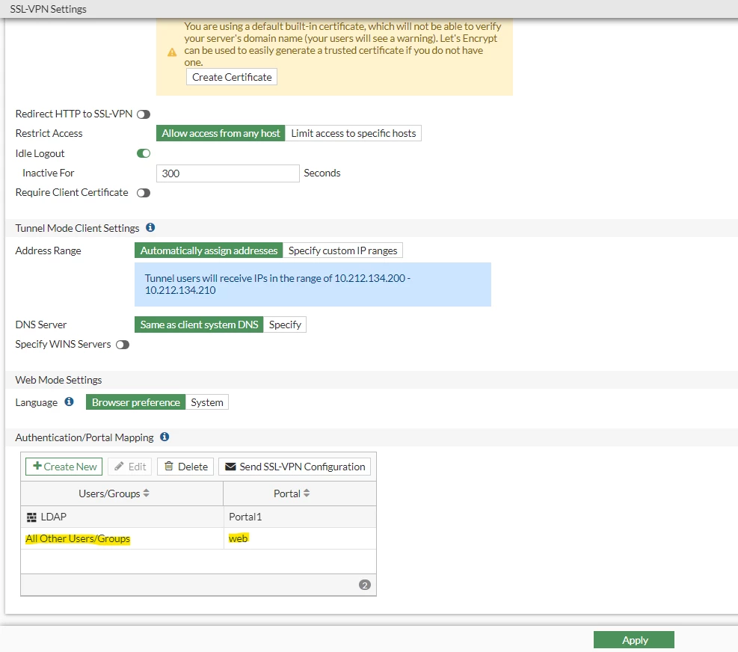Click the web portal cell
The height and width of the screenshot is (652, 738).
pyautogui.click(x=300, y=538)
